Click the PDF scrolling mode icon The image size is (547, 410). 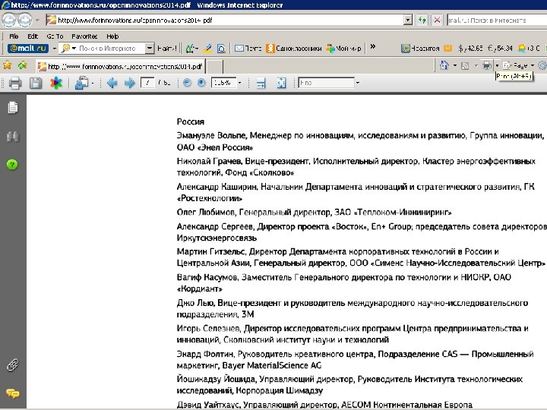point(261,83)
